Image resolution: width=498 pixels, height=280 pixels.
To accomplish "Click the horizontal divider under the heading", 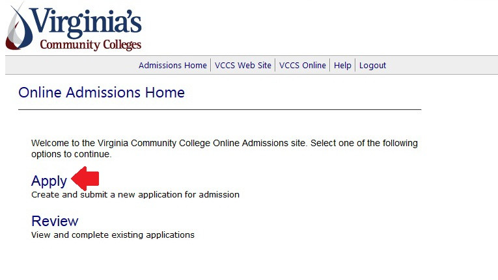I will 219,109.
